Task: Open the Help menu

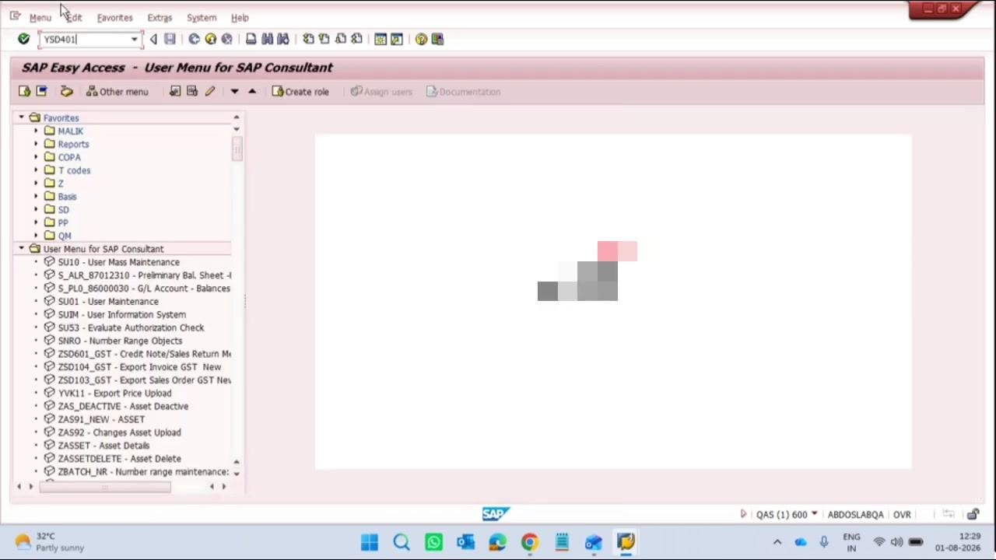Action: coord(240,17)
